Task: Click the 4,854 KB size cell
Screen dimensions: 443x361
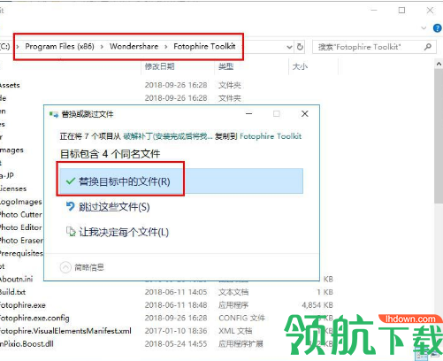Action: pyautogui.click(x=317, y=305)
